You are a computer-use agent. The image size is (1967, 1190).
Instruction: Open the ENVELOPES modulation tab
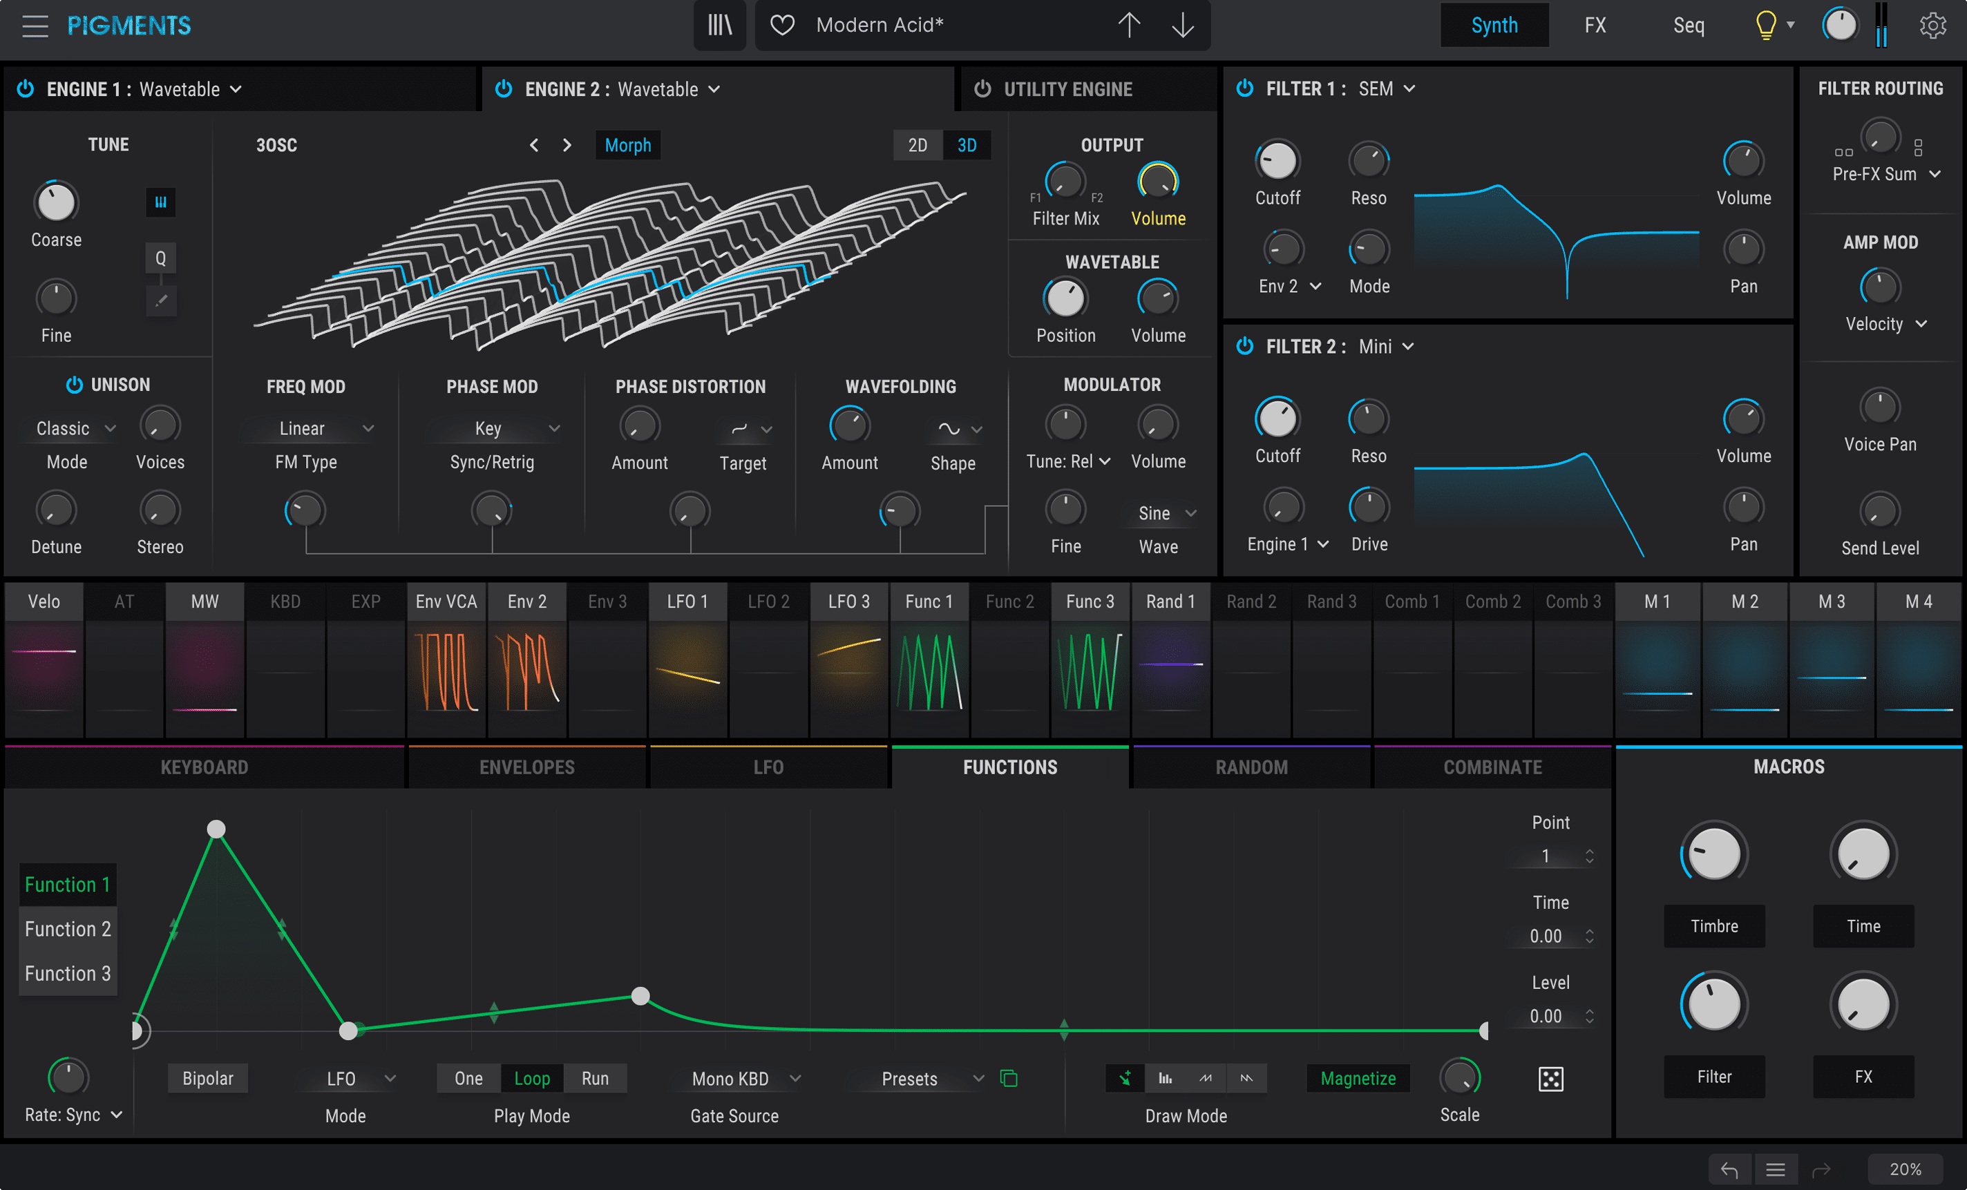click(527, 767)
